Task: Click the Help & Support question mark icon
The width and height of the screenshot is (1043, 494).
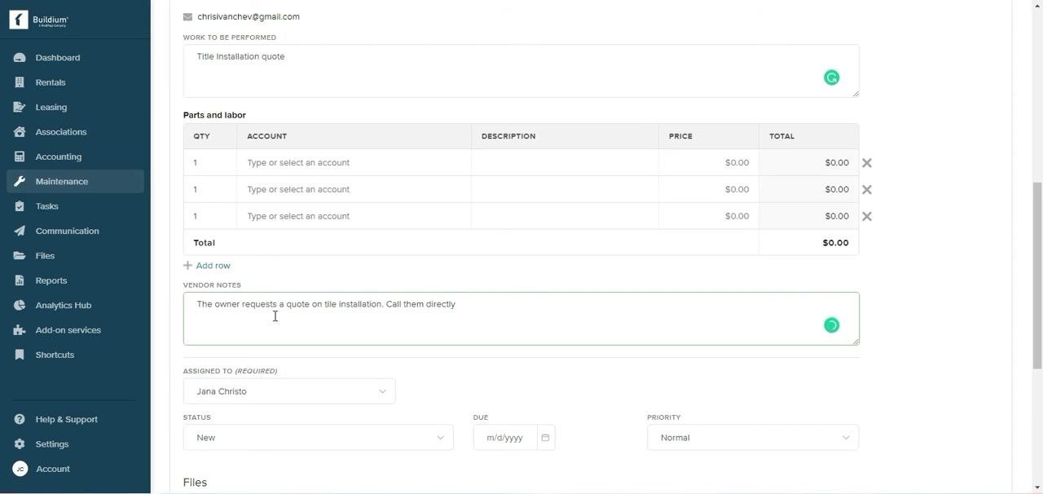Action: (x=20, y=419)
